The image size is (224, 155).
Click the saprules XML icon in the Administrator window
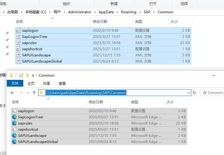19,43
